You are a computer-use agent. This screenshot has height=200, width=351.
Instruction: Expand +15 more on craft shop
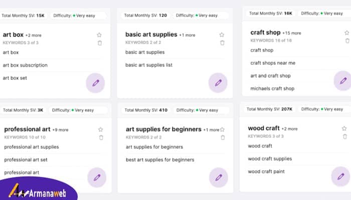292,33
